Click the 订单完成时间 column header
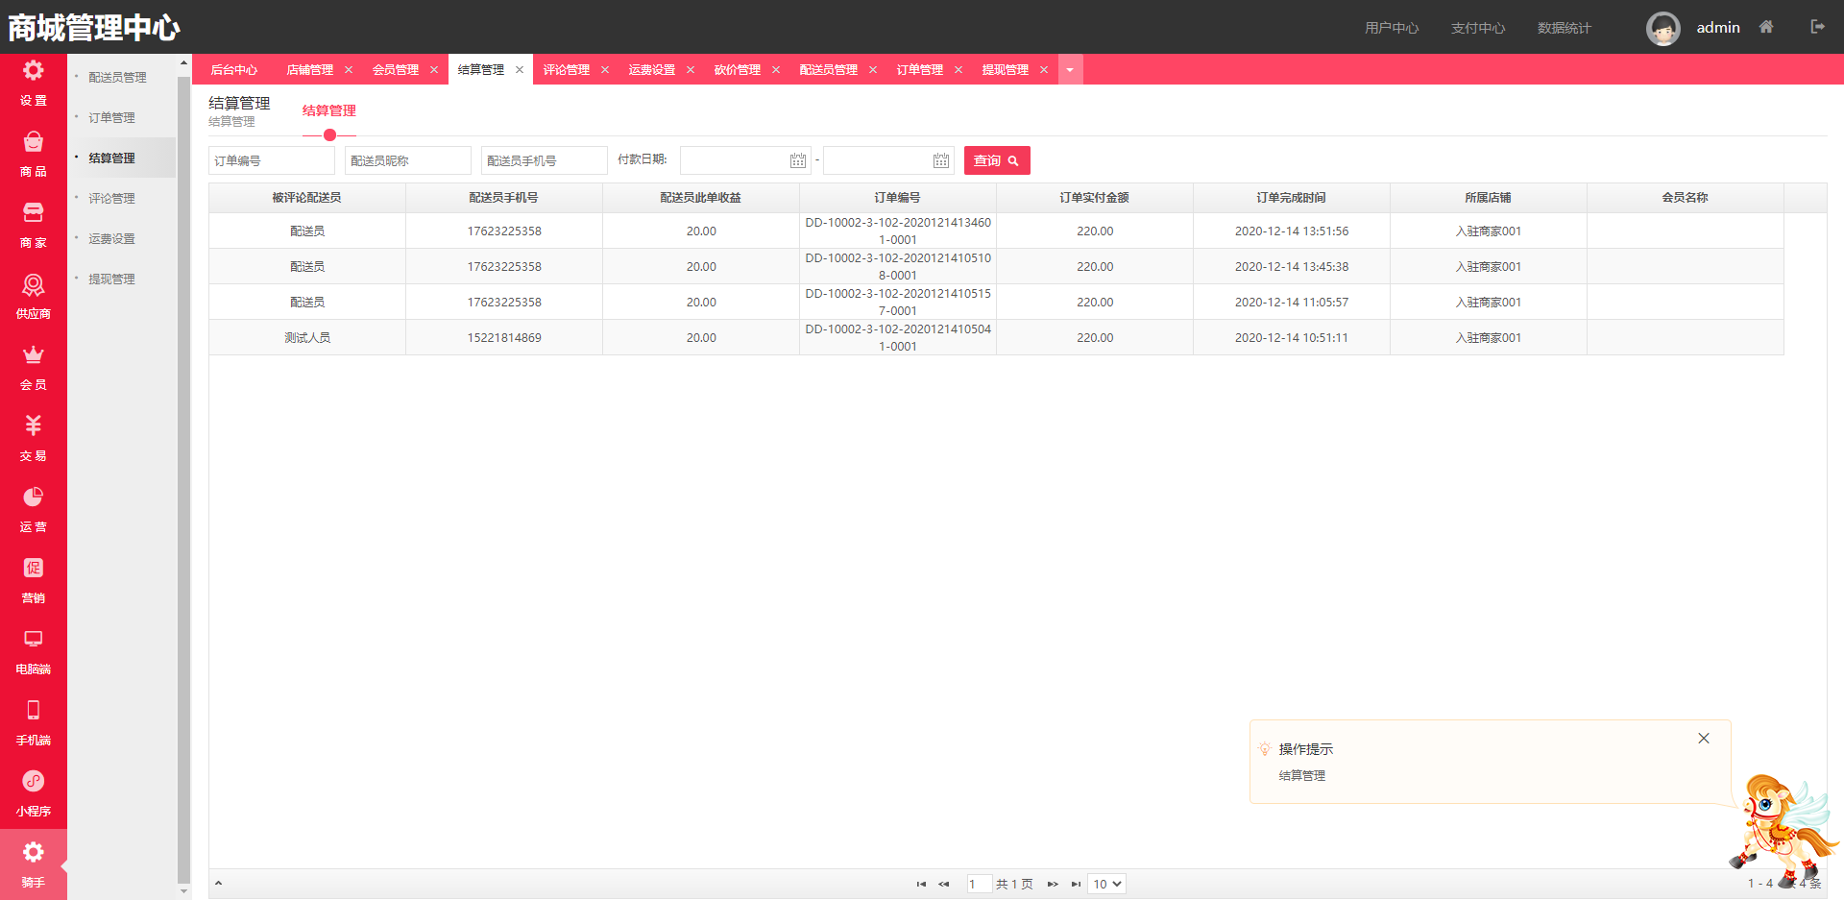 tap(1292, 198)
